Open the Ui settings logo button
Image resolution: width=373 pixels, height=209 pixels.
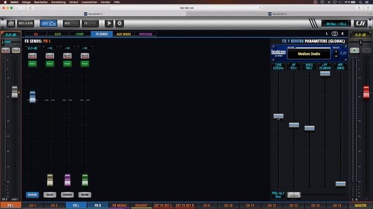[361, 23]
